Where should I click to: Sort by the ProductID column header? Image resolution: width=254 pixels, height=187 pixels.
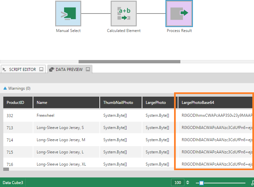(x=15, y=103)
